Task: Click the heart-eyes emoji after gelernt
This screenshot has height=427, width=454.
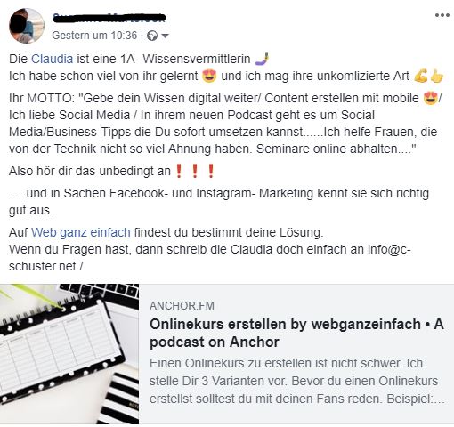Action: pos(209,76)
